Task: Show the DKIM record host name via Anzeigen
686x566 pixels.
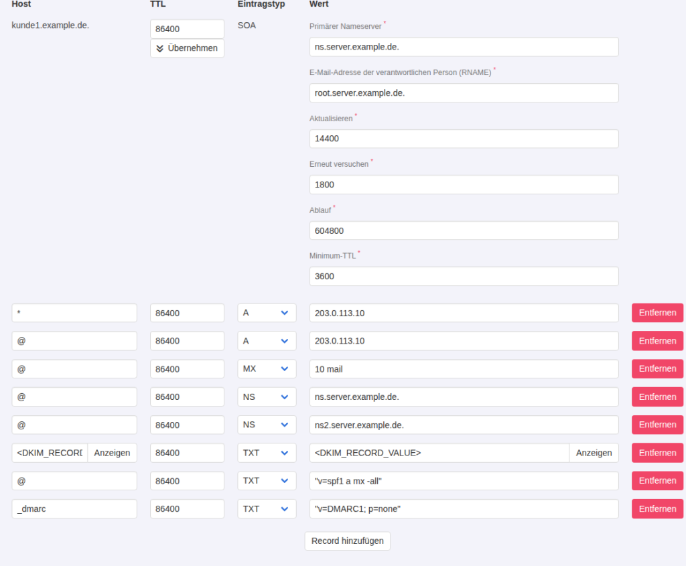Action: pyautogui.click(x=112, y=453)
